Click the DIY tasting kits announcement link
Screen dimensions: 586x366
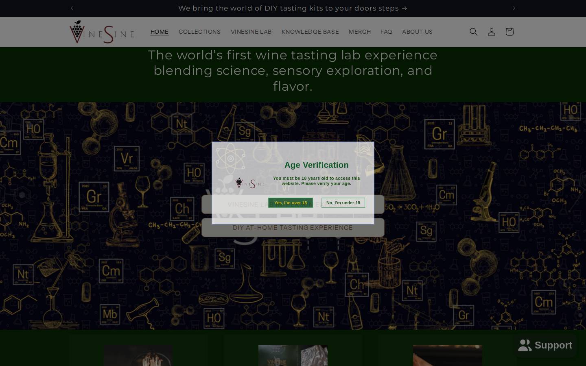[293, 8]
